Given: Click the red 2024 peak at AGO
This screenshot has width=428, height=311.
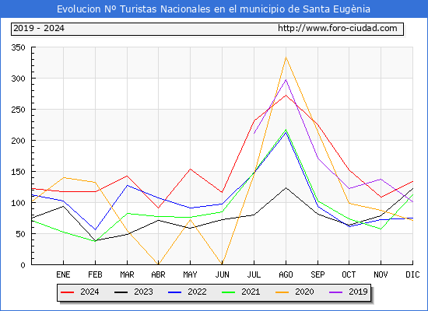Looking at the screenshot, I should (286, 95).
